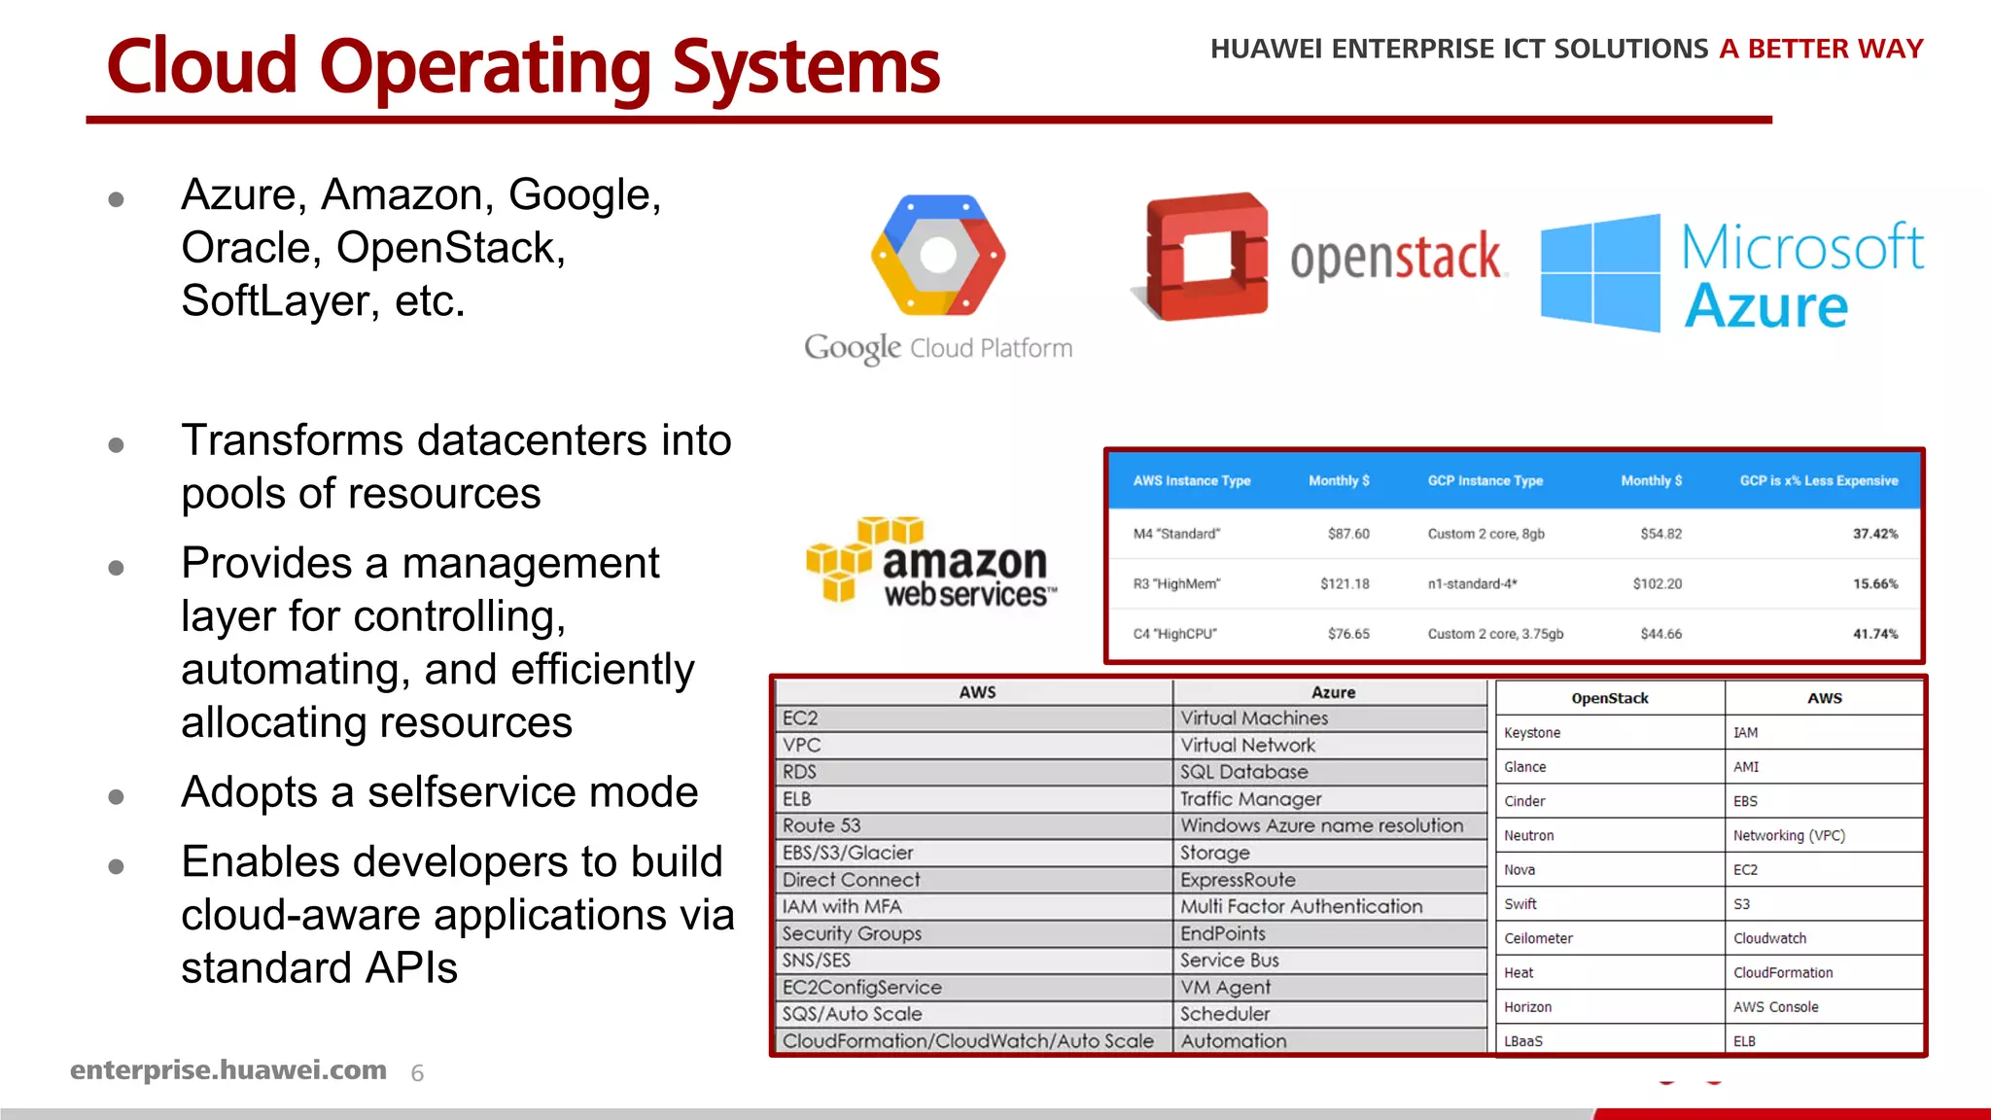Click the 'A BETTER WAY' red slogan text
Image resolution: width=1991 pixels, height=1120 pixels.
(1821, 49)
